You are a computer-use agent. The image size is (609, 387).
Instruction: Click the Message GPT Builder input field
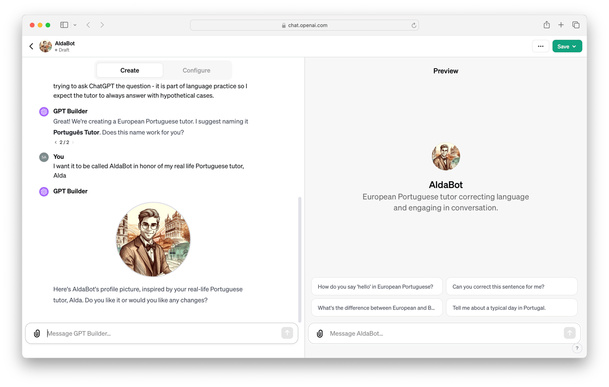161,334
